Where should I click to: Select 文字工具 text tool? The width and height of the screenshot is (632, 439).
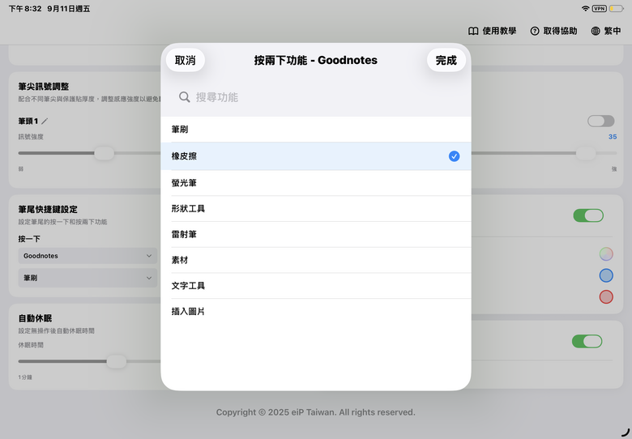[316, 286]
